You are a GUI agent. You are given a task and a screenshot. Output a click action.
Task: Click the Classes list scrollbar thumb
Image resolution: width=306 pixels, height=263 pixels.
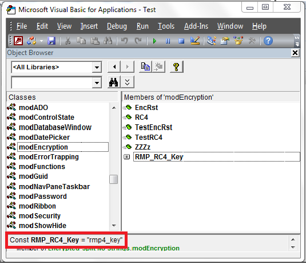click(114, 179)
